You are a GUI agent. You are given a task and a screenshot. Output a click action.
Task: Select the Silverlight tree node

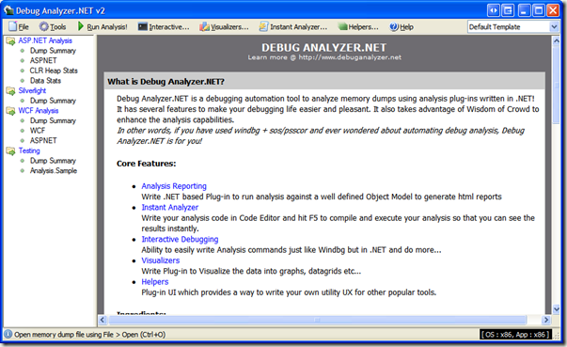tap(32, 90)
